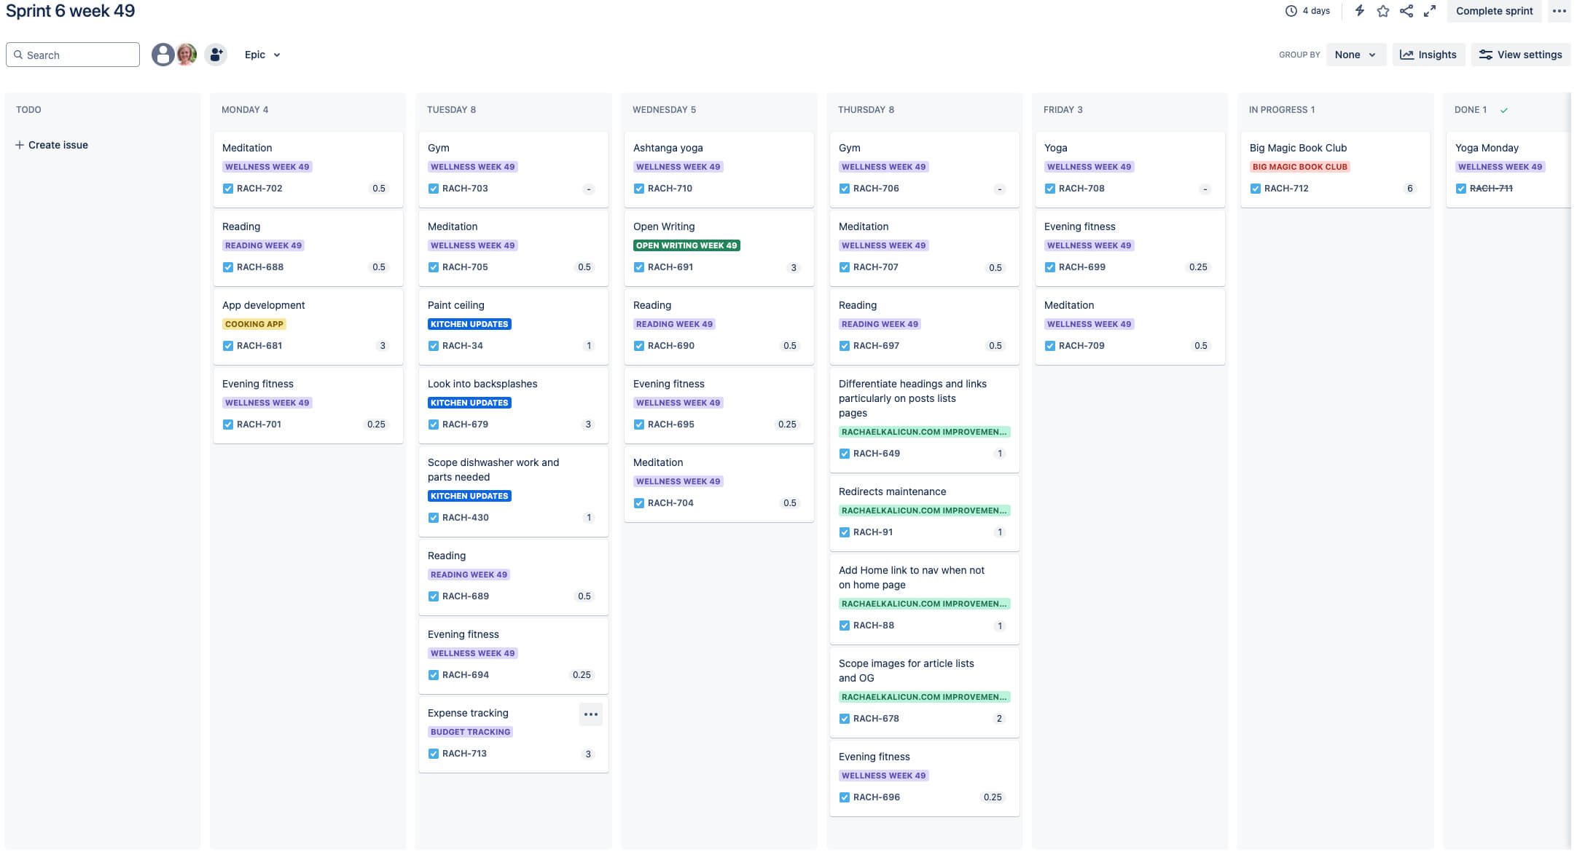1577x852 pixels.
Task: Expand the Epic filter dropdown
Action: coord(262,53)
